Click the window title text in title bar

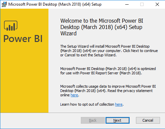(55, 4)
